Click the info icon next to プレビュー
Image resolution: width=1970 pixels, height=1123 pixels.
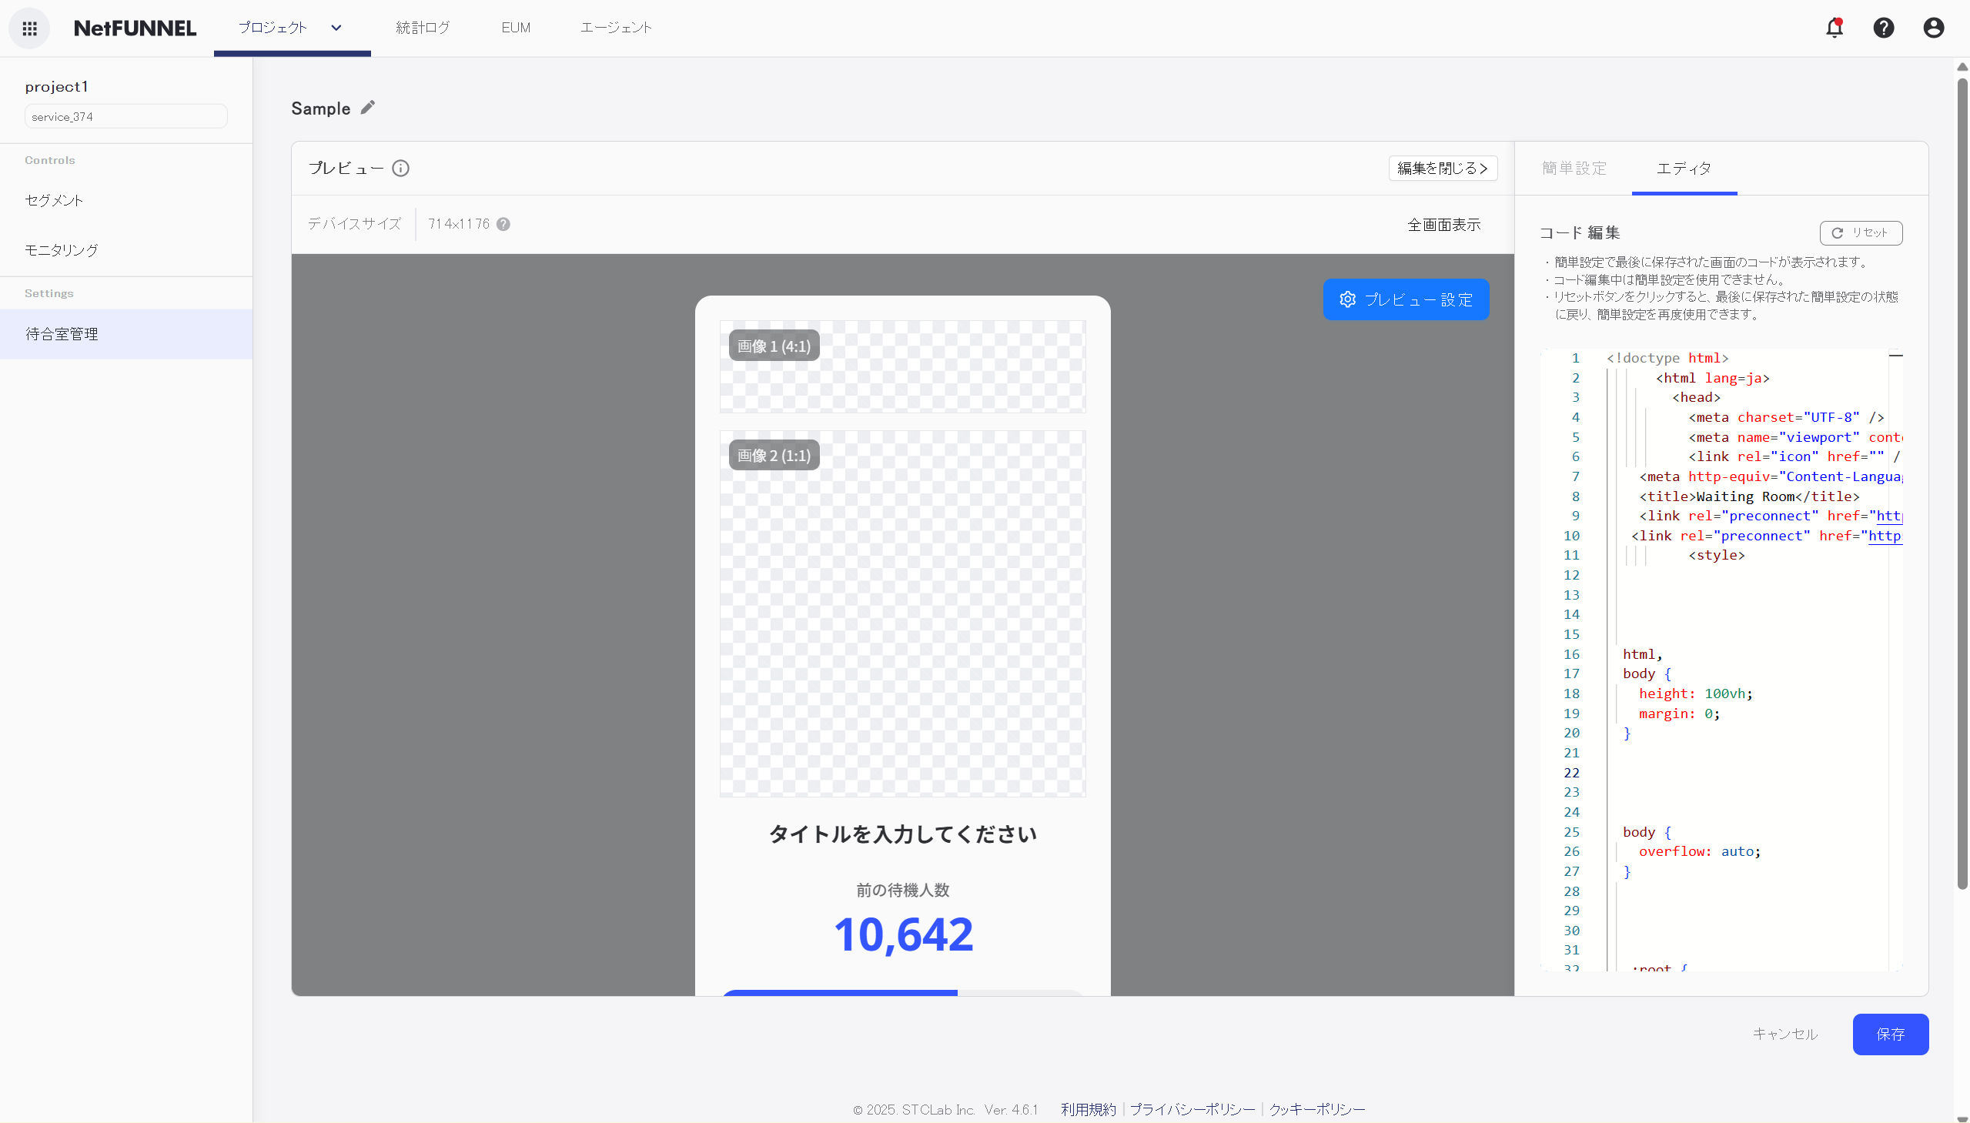pos(400,167)
